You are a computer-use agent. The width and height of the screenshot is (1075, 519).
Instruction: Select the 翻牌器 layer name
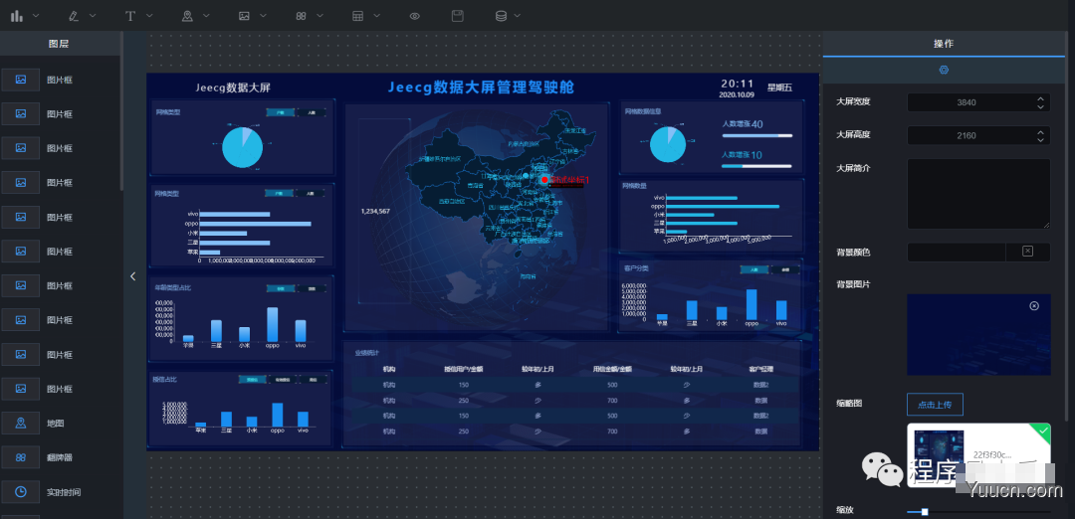60,457
